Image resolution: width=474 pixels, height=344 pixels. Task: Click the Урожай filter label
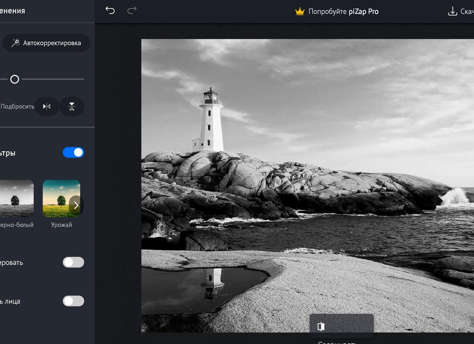coord(61,225)
